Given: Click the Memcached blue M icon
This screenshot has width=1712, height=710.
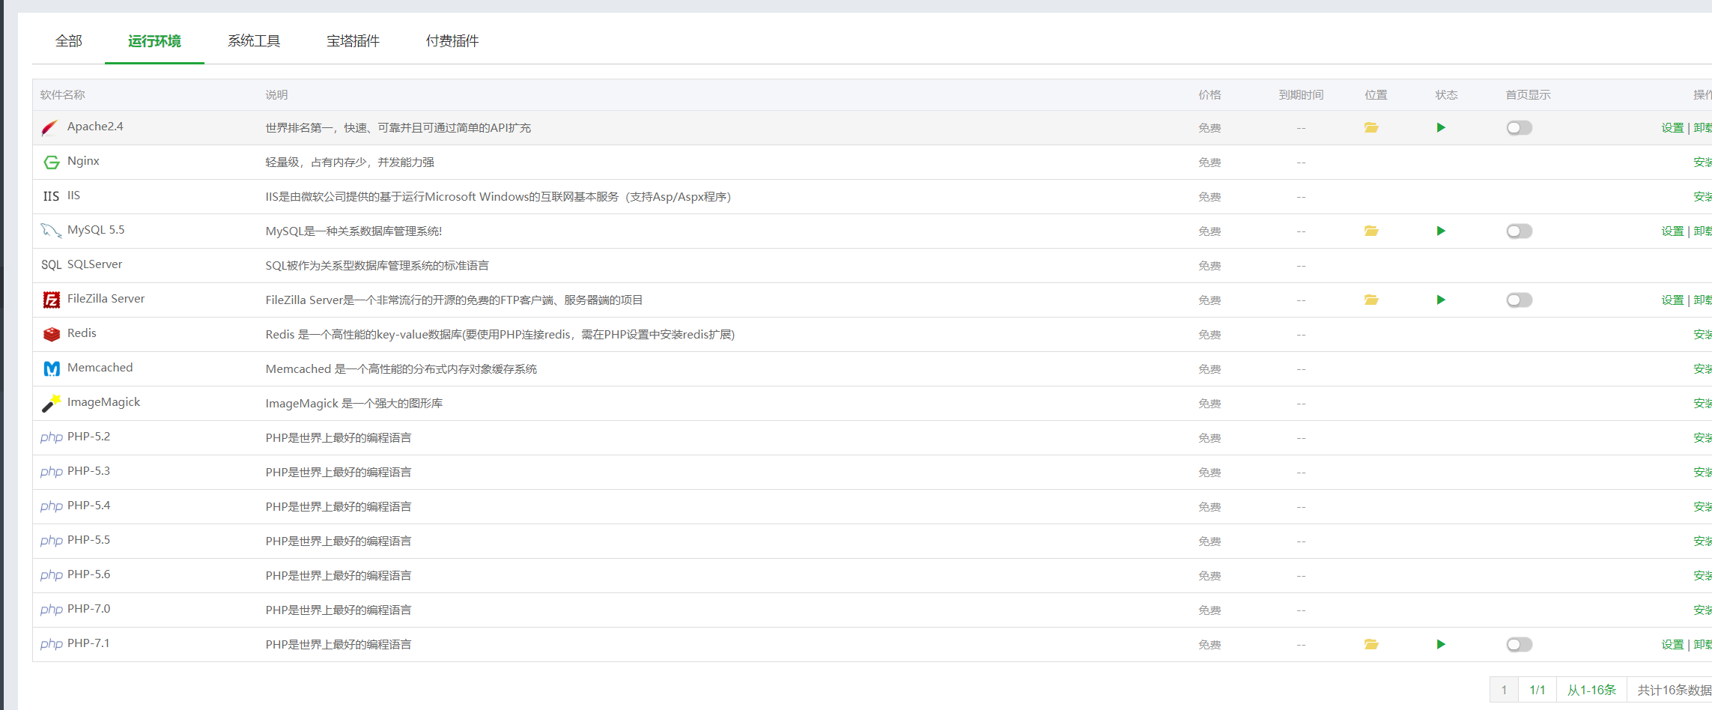Looking at the screenshot, I should (51, 369).
